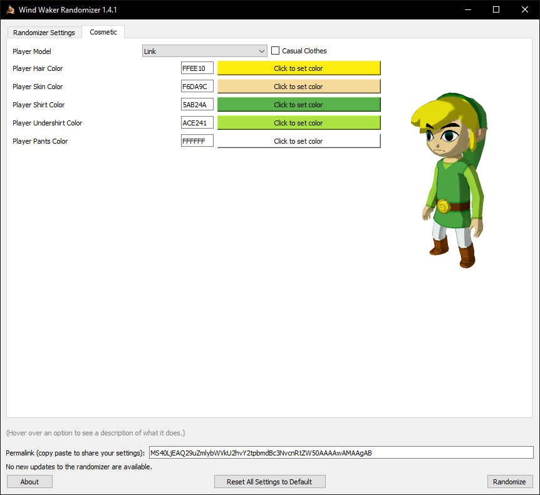Open the Player Model dropdown

pyautogui.click(x=205, y=51)
